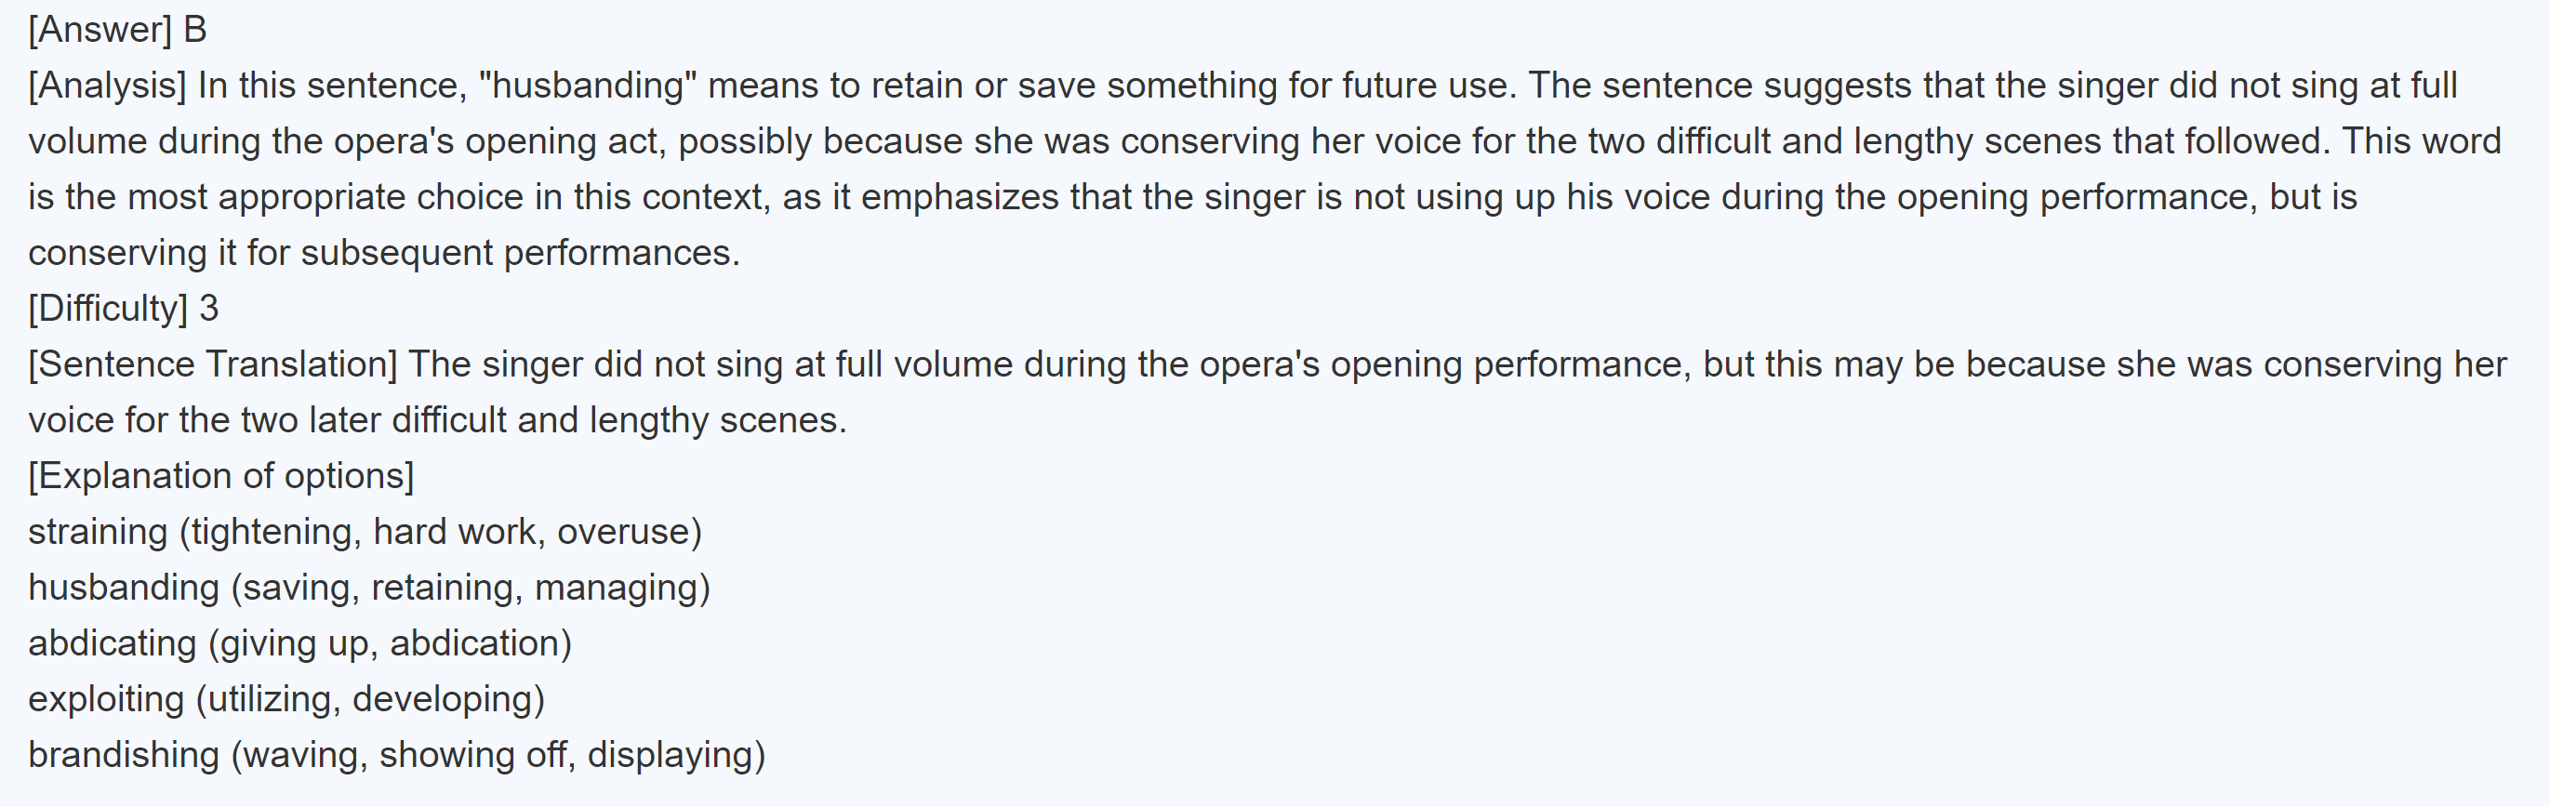Click the [Answer] label

(x=99, y=30)
